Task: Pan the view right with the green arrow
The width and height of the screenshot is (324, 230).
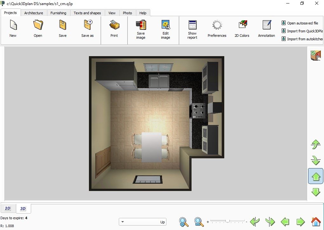Action: pos(300,222)
